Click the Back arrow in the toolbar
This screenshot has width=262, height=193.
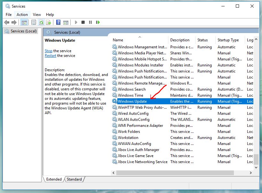pos(6,22)
